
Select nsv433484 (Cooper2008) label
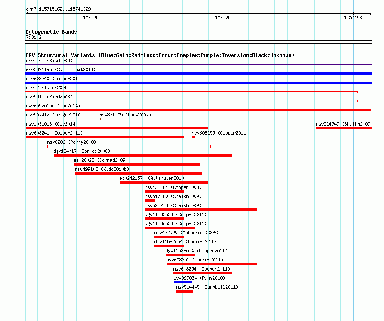pos(173,187)
